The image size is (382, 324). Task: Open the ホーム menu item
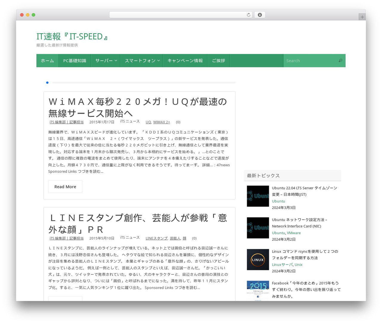[x=47, y=61]
